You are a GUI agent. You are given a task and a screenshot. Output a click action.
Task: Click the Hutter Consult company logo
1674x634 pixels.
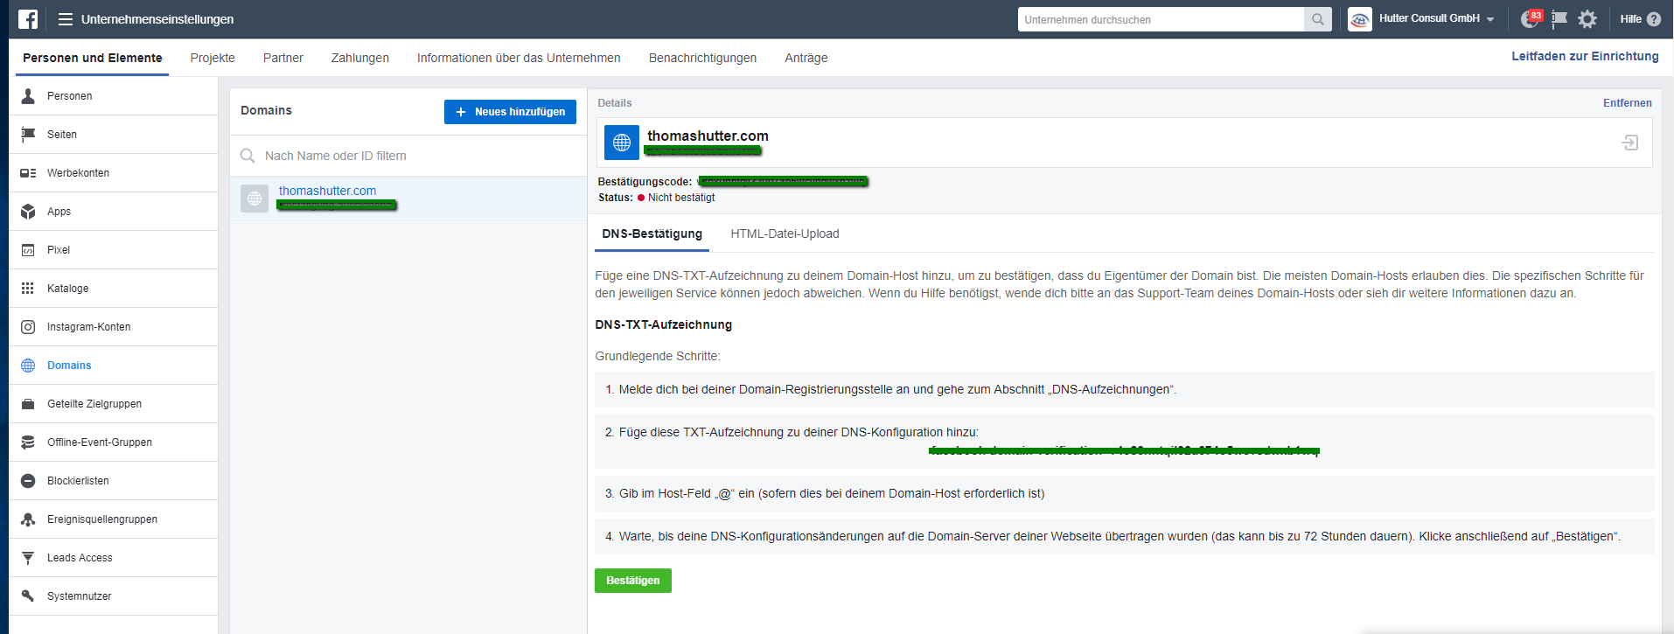[1360, 19]
